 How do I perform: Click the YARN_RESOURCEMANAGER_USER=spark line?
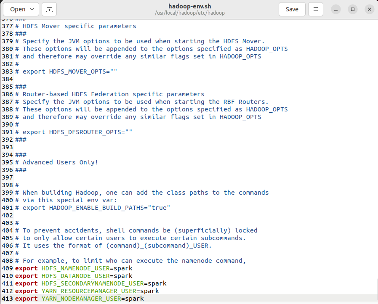click(x=87, y=291)
